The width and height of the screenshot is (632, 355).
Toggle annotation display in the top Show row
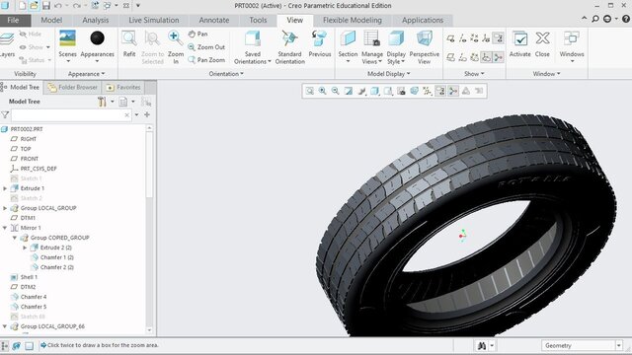click(499, 38)
